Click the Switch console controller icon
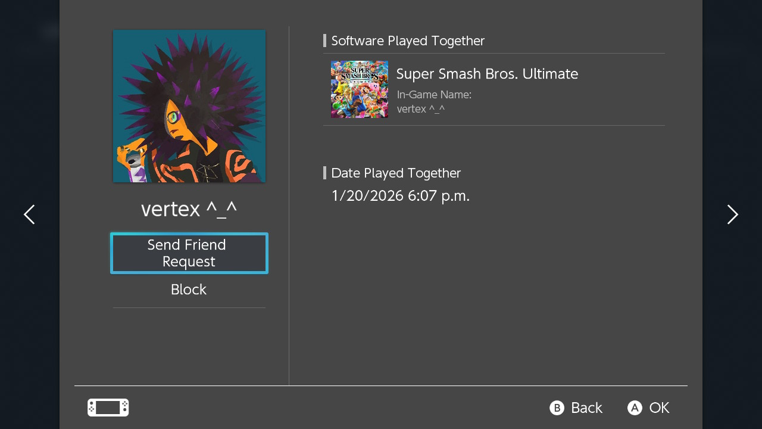The width and height of the screenshot is (762, 429). tap(108, 408)
